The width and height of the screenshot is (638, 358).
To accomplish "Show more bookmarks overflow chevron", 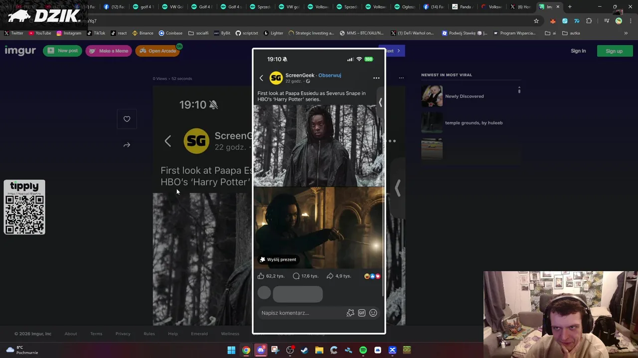I will click(x=626, y=33).
